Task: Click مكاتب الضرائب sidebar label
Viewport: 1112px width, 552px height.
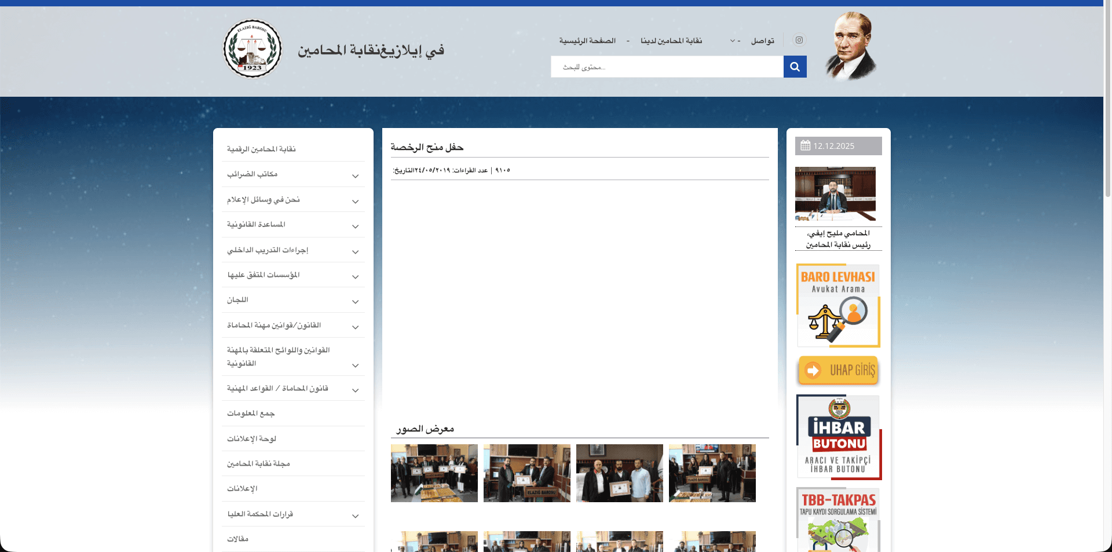Action: [252, 174]
